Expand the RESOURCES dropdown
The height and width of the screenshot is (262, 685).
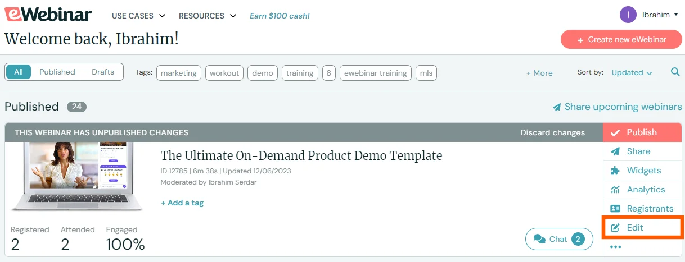click(208, 16)
